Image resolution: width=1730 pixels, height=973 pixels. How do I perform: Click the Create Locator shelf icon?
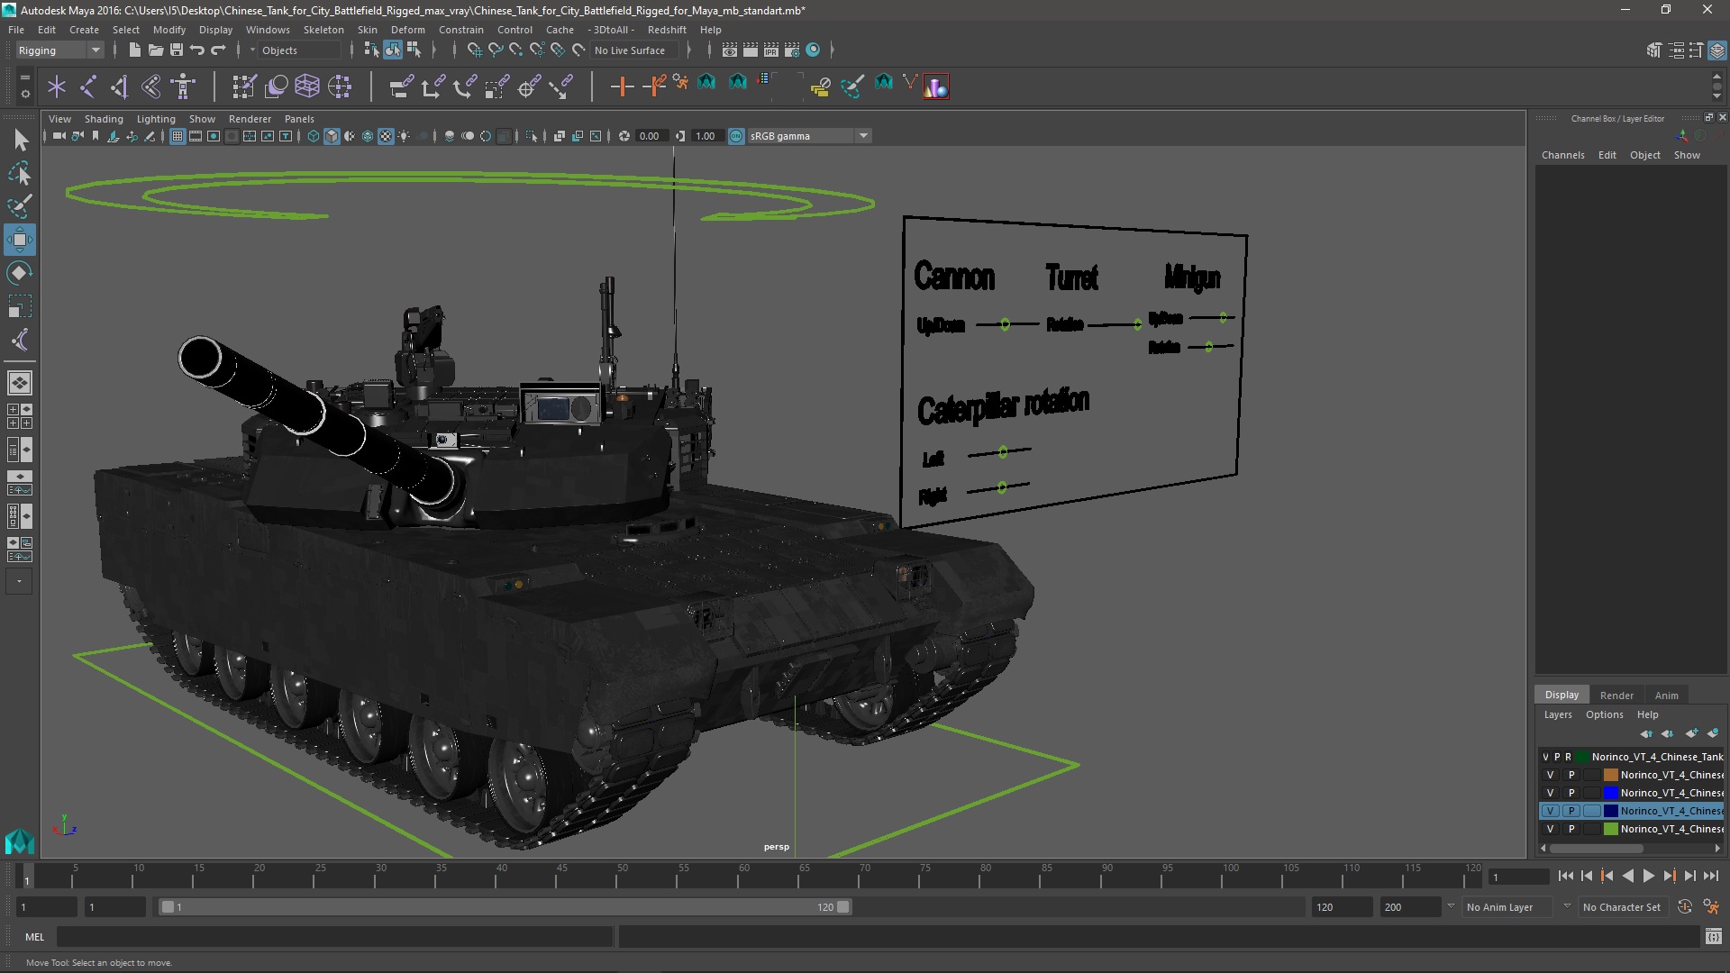point(57,86)
